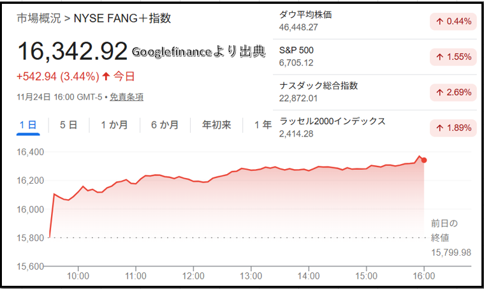Switch to the 5日 chart tab
Image resolution: width=484 pixels, height=289 pixels.
click(68, 125)
